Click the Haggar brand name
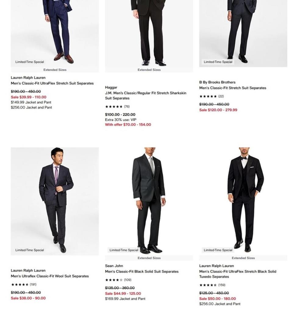 [x=111, y=87]
